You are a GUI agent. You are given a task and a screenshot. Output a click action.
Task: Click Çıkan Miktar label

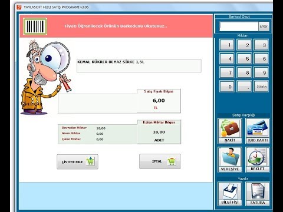71,139
